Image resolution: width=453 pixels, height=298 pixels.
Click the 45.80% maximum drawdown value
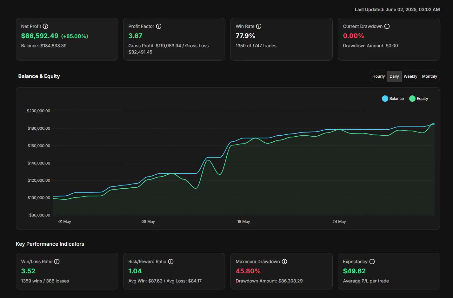[x=248, y=271]
